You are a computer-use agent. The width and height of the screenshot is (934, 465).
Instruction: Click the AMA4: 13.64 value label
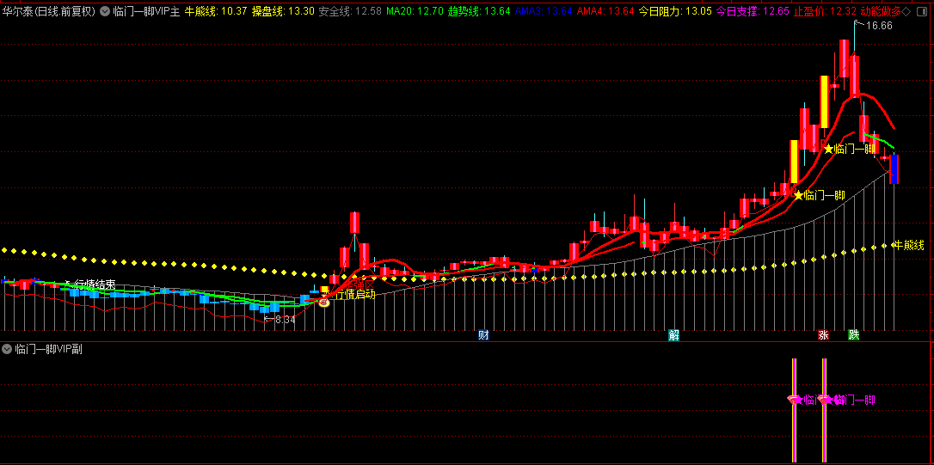[605, 11]
